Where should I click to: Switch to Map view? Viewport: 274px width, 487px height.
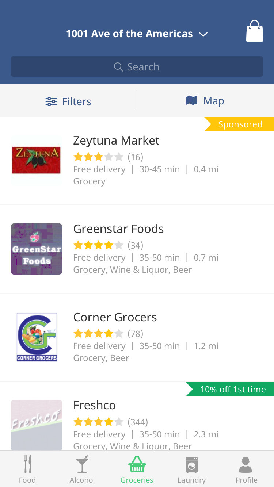pyautogui.click(x=205, y=101)
